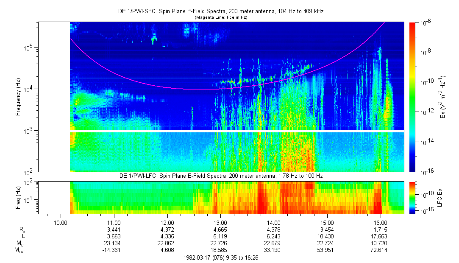Click the MLAT row label
459x263 pixels.
coord(19,251)
